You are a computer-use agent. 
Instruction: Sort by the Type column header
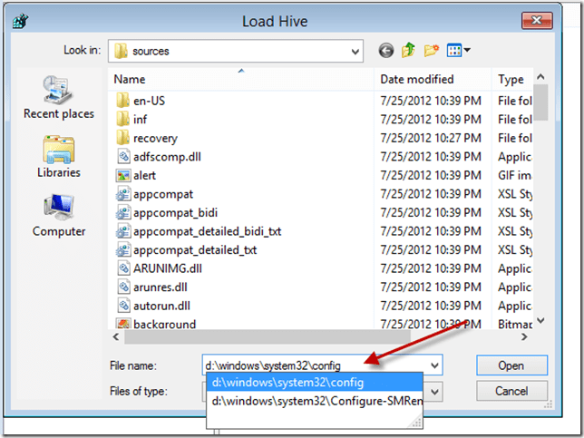coord(513,79)
